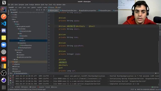Rerun RestApiApplication in Run panel
The height and width of the screenshot is (91, 161).
11,76
